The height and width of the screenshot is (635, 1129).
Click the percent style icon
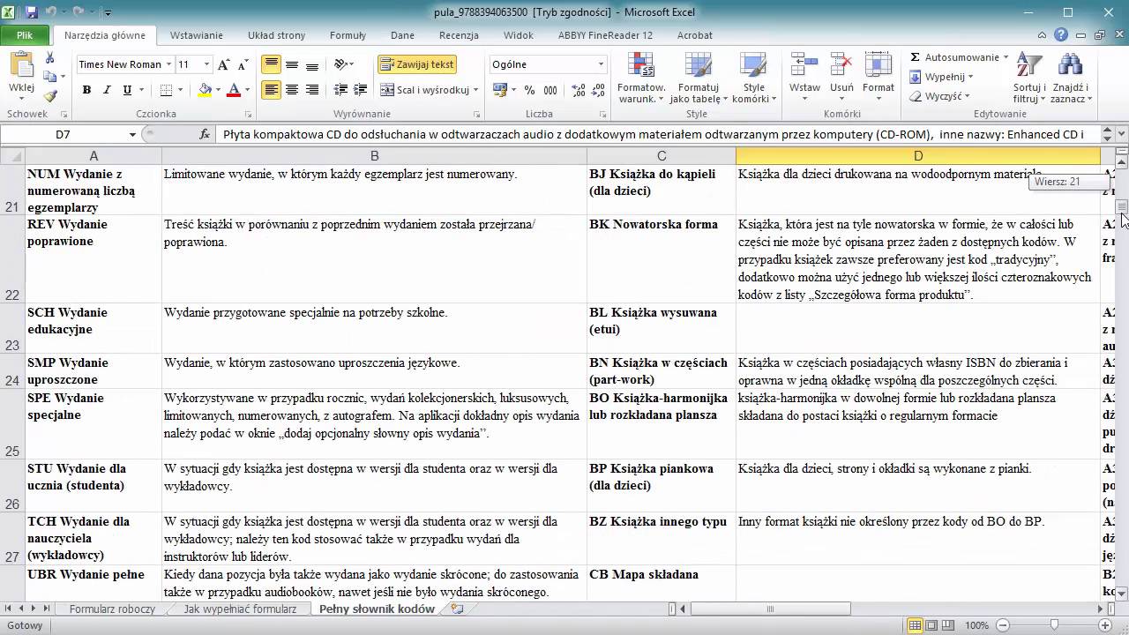(529, 90)
